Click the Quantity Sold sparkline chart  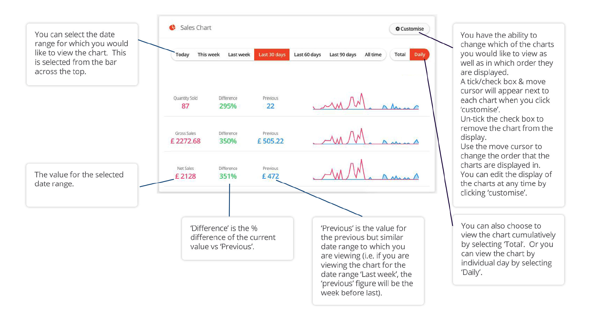pos(365,102)
